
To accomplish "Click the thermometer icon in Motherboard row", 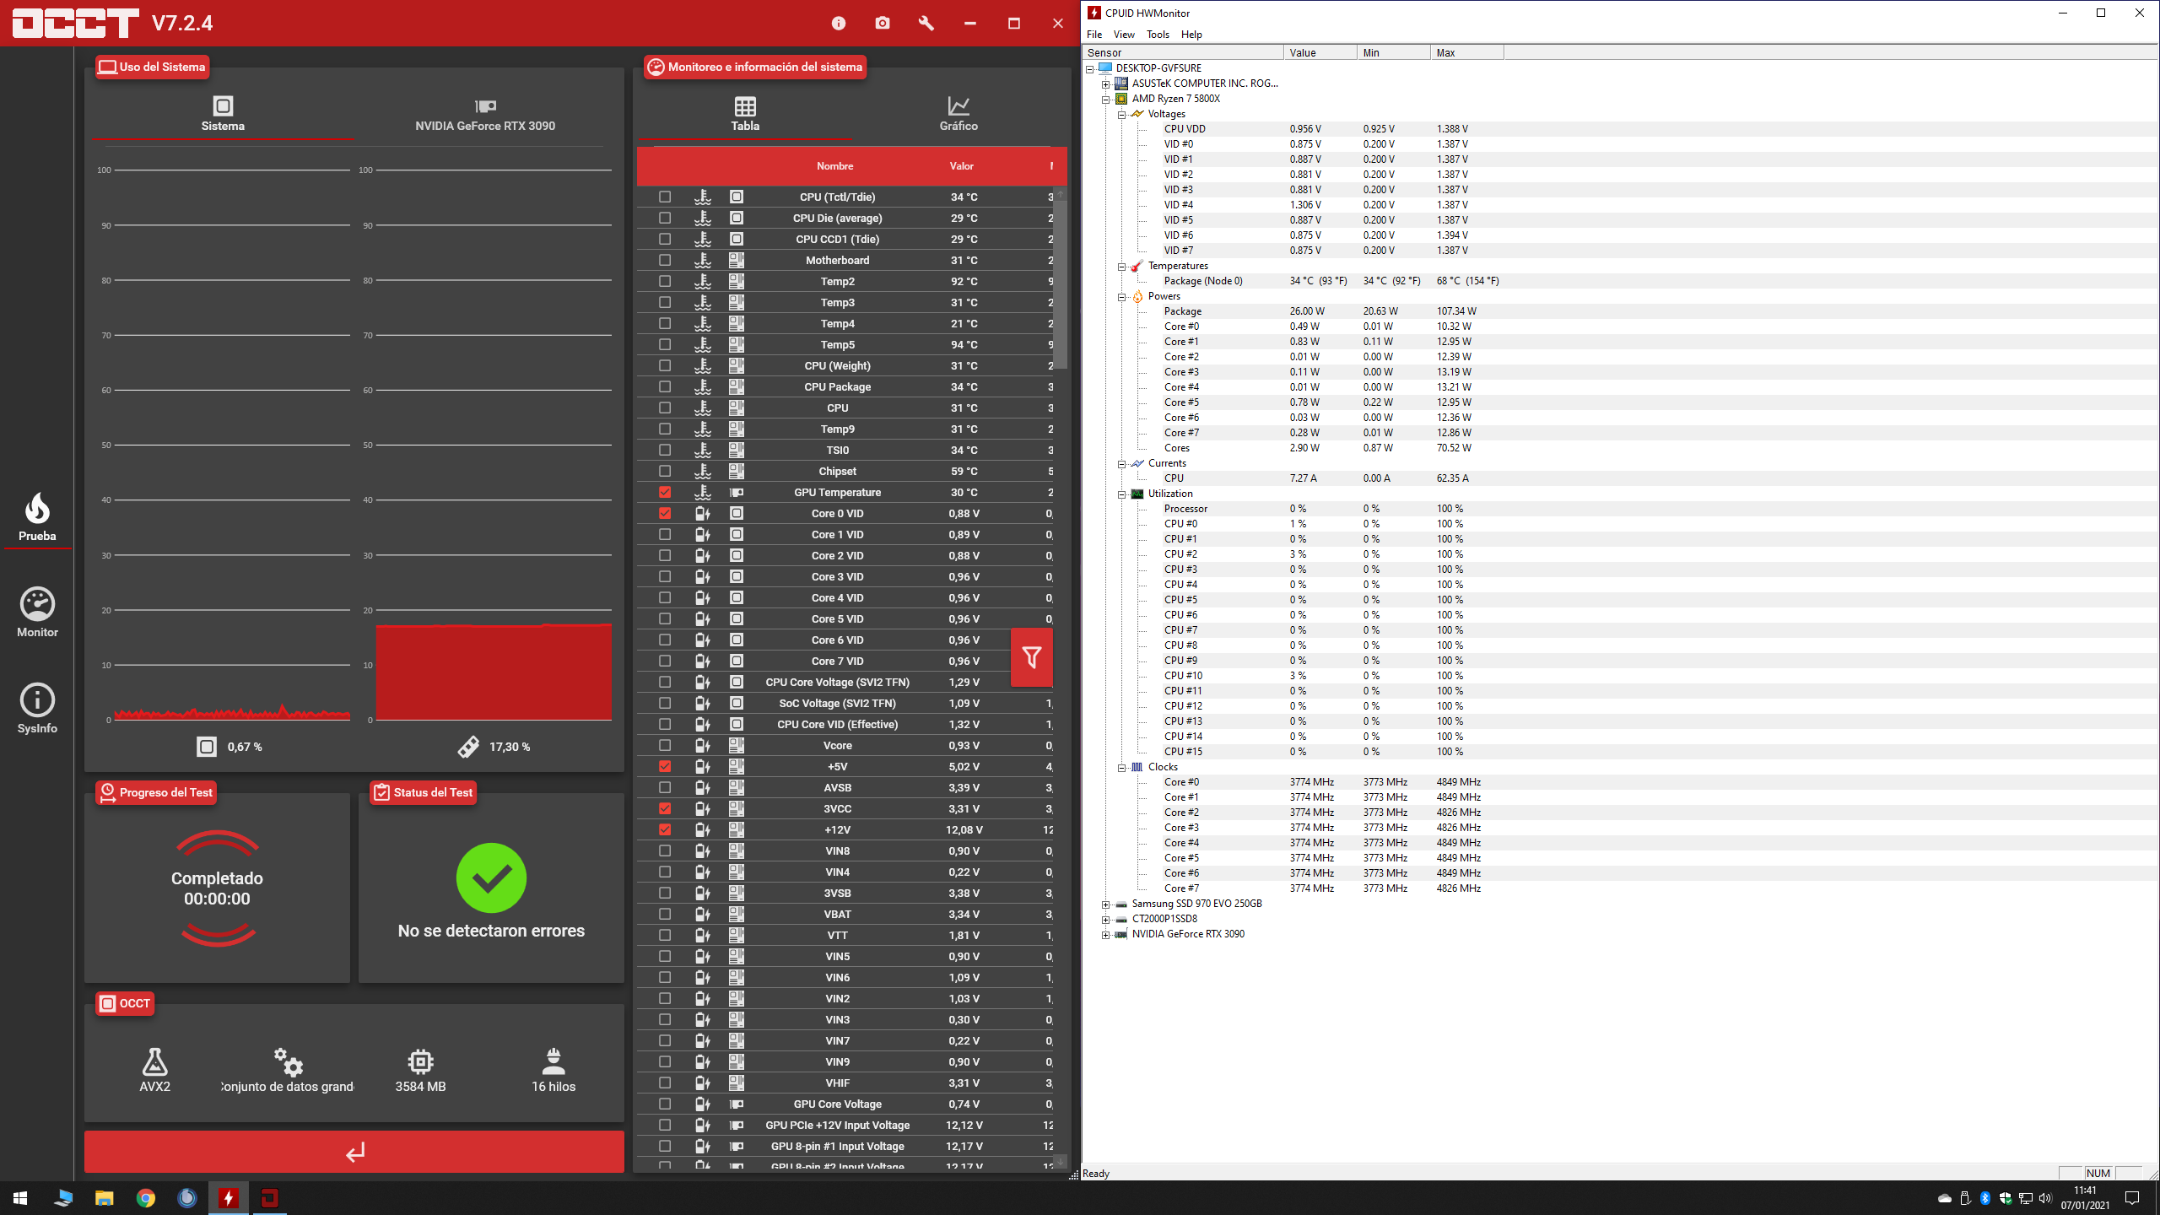I will click(x=703, y=261).
